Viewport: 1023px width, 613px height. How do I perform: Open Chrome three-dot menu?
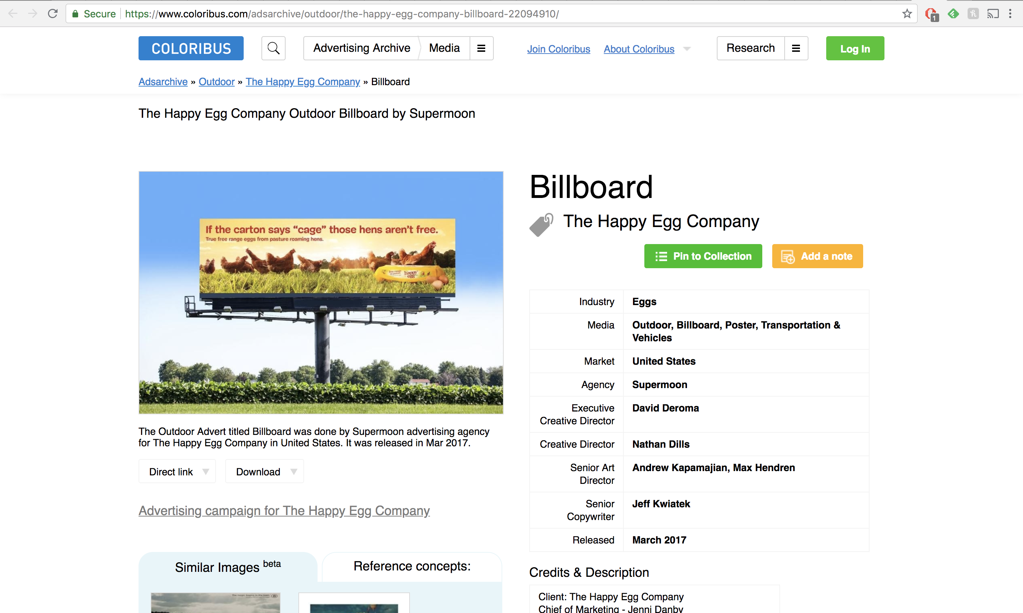tap(1010, 13)
